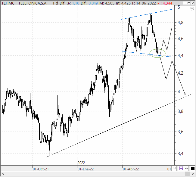Click the m: 4,425 minimum value
196x177 pixels.
point(123,3)
